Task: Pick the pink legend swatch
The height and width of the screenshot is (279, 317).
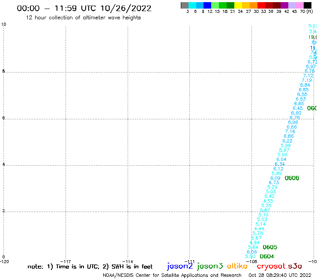Action: click(299, 5)
